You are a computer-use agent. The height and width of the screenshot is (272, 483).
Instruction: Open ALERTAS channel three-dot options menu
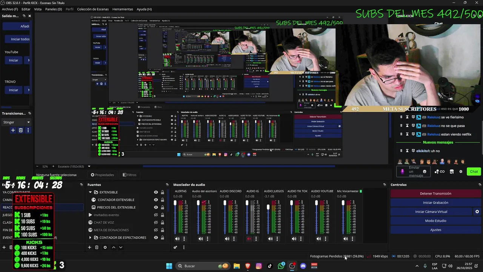point(184,239)
